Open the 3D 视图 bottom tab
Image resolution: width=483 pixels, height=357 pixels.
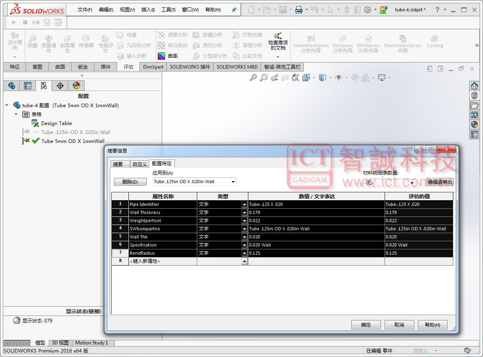(x=60, y=343)
